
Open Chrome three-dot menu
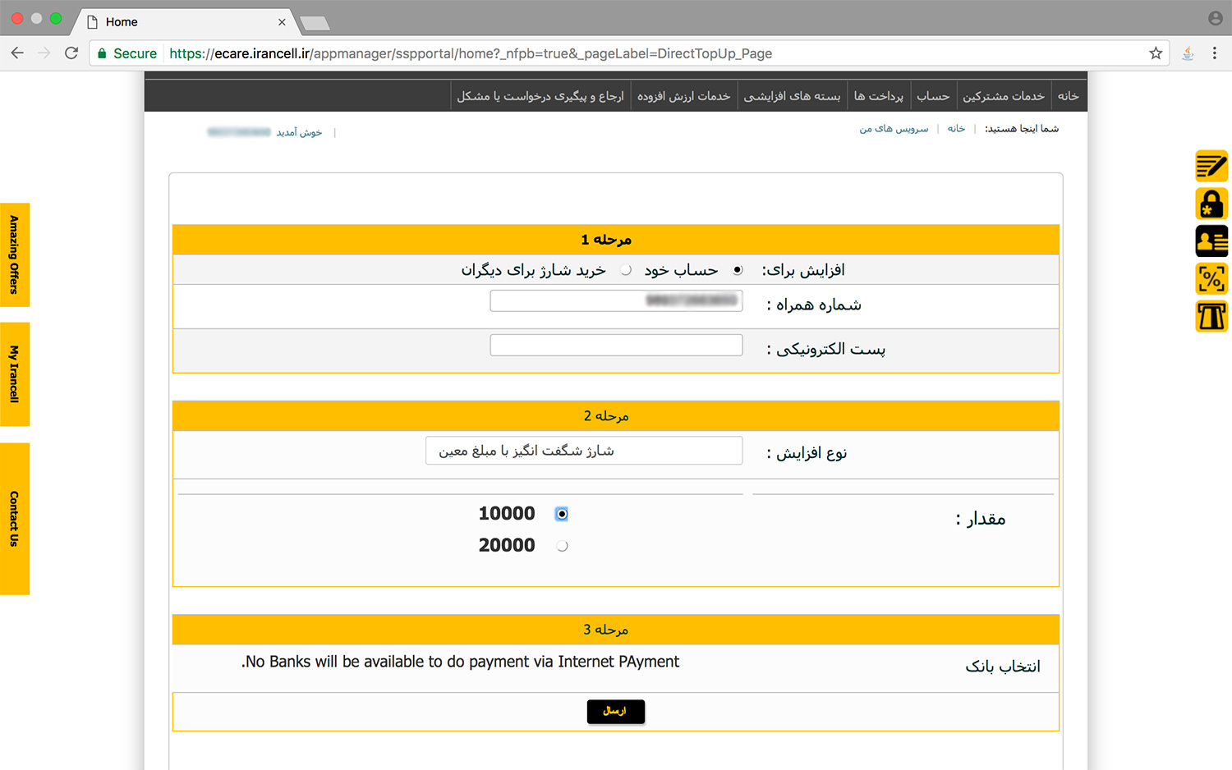(1215, 53)
